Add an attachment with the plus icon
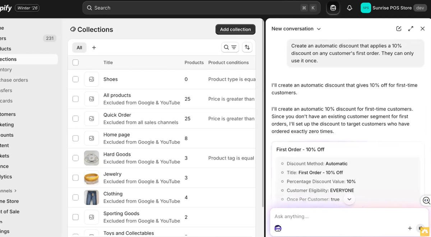Image resolution: width=431 pixels, height=237 pixels. point(410,228)
